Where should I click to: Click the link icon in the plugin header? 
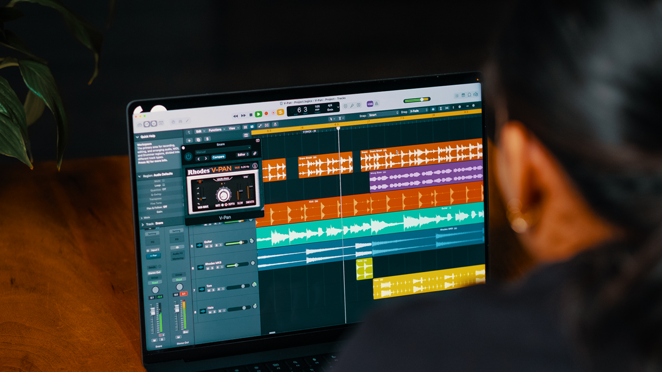tap(255, 153)
